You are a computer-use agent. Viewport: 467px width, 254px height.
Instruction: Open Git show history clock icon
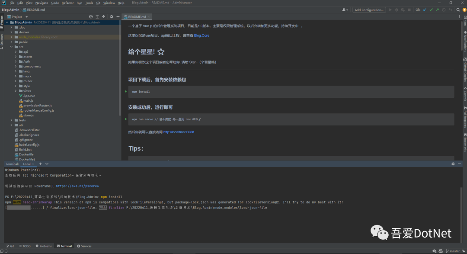click(444, 10)
